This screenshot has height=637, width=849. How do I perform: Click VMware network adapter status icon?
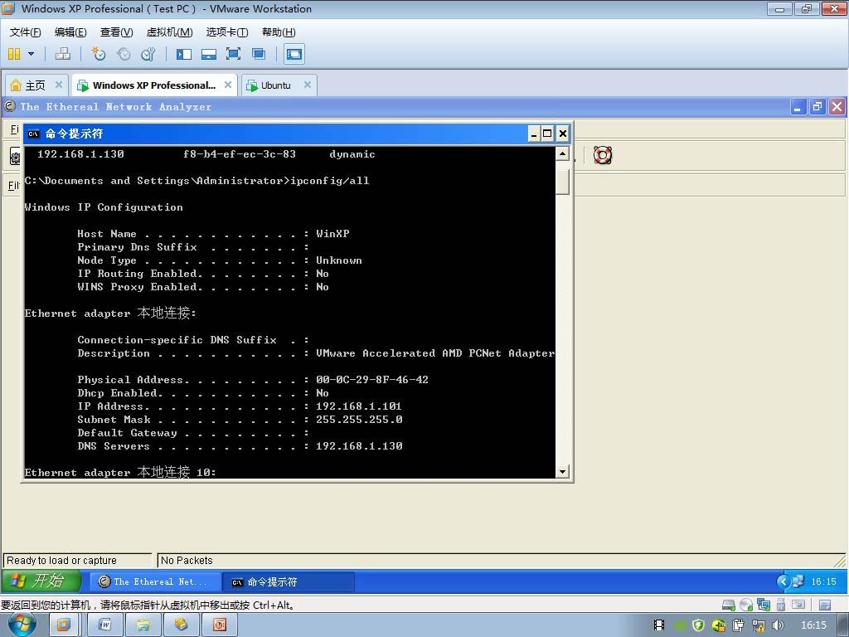[x=764, y=605]
